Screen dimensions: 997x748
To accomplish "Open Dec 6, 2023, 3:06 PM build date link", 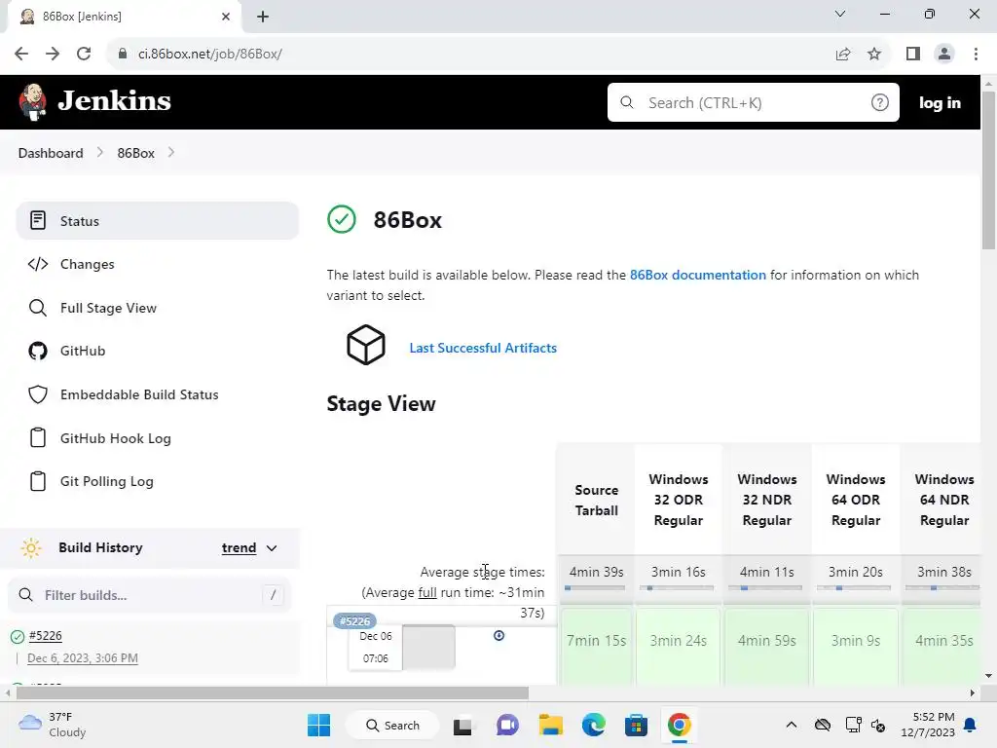I will 83,657.
